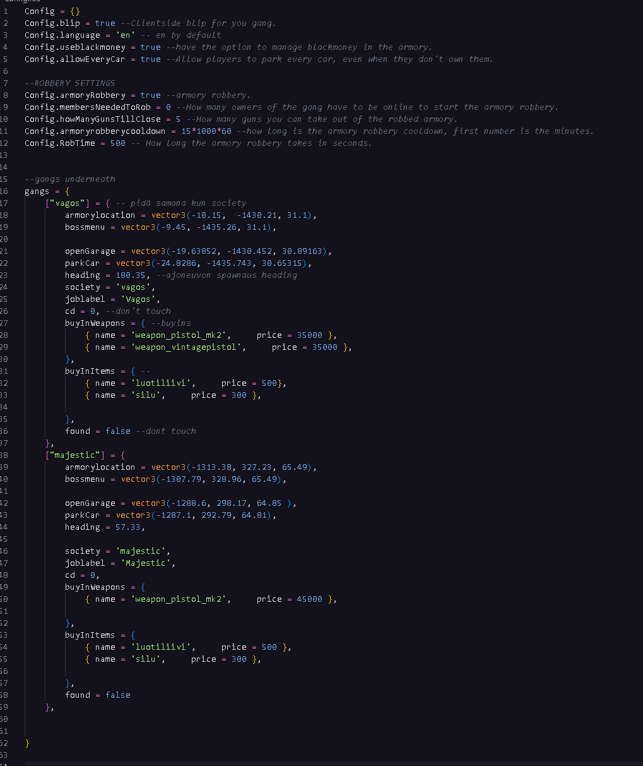Click the "--dont touch" comment after found
Image resolution: width=643 pixels, height=766 pixels.
166,431
